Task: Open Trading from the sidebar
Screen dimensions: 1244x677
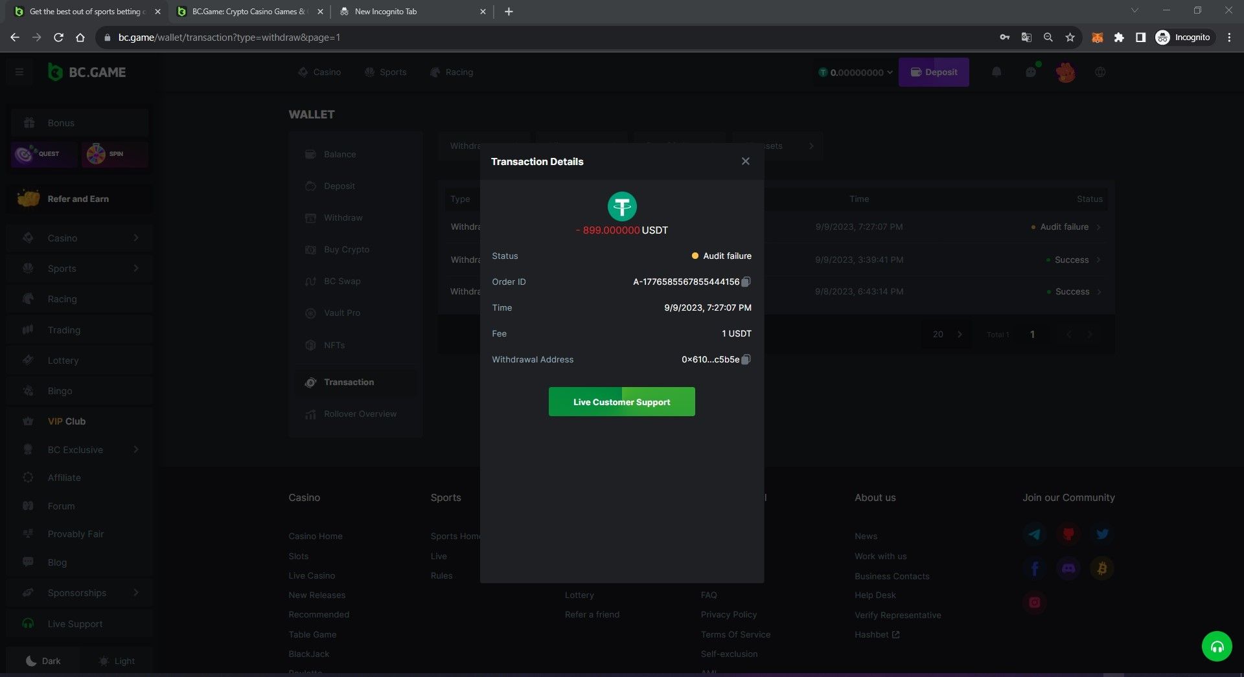Action: coord(80,329)
